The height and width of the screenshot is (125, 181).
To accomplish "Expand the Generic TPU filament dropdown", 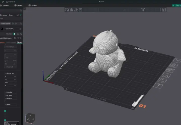I will [11, 29].
